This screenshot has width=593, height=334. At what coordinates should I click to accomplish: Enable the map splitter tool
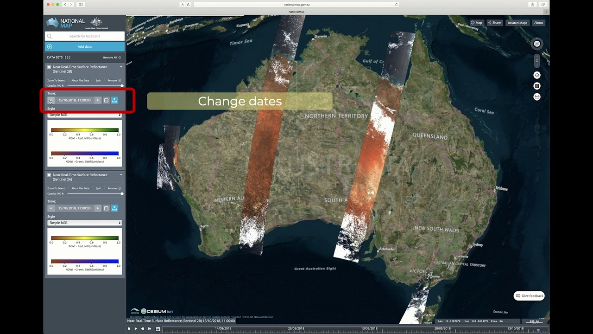click(537, 86)
